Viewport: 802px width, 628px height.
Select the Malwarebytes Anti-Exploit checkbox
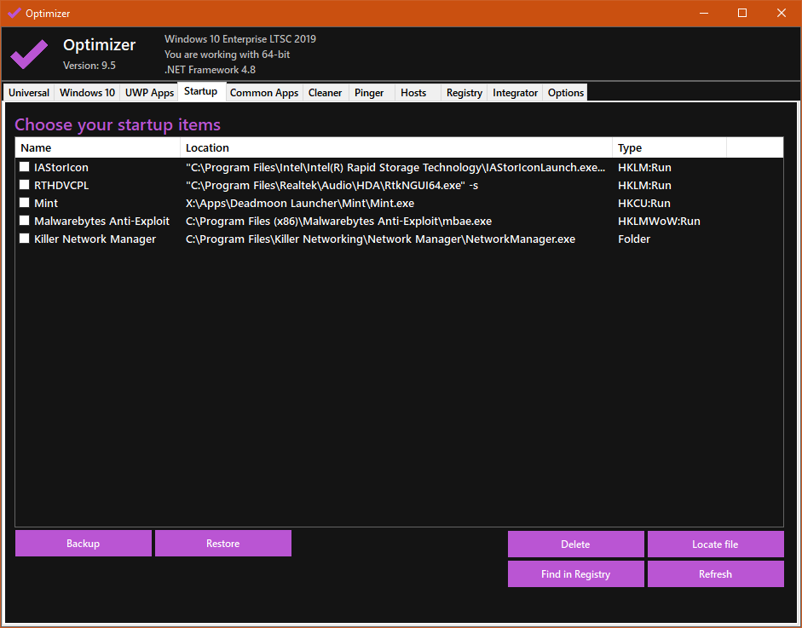pyautogui.click(x=25, y=222)
